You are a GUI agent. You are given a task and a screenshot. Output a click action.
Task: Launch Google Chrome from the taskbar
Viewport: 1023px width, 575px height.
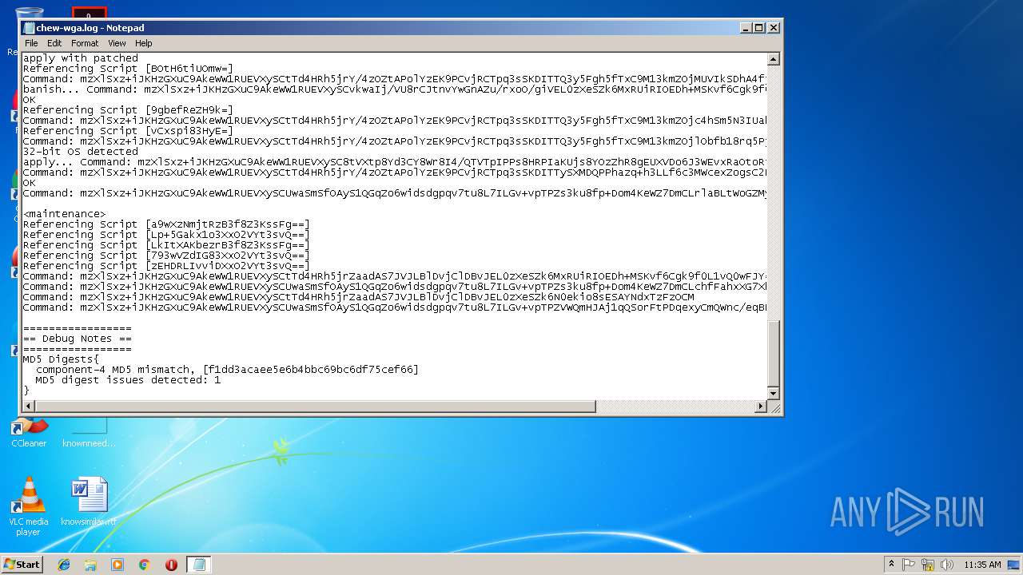coord(144,565)
